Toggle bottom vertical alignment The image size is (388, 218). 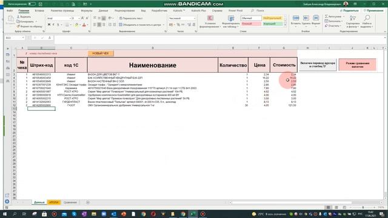point(104,18)
